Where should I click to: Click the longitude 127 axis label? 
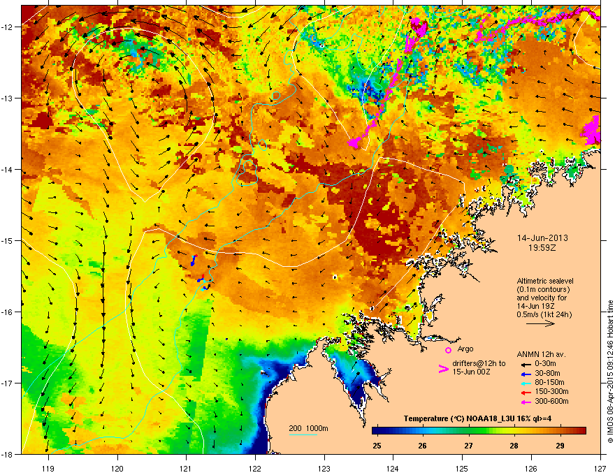600,469
